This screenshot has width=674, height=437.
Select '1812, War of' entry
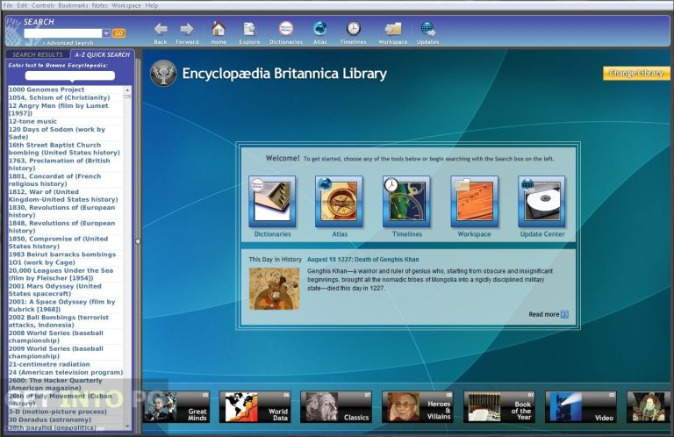click(65, 196)
